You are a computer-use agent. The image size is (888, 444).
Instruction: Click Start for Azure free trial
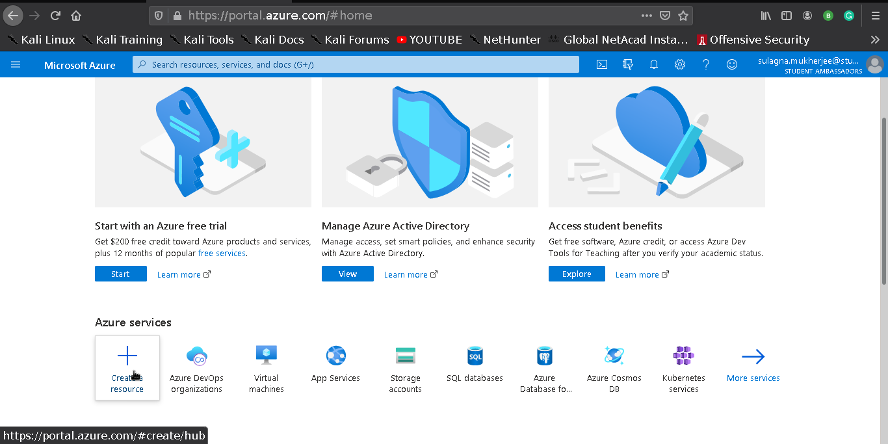click(121, 274)
